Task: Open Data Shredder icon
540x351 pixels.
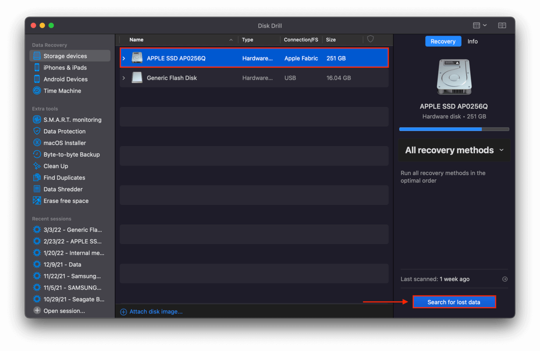Action: click(x=37, y=189)
